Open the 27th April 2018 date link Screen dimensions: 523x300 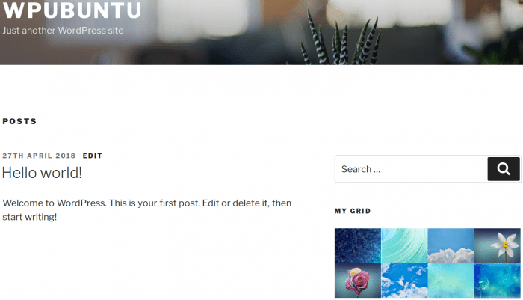[39, 156]
